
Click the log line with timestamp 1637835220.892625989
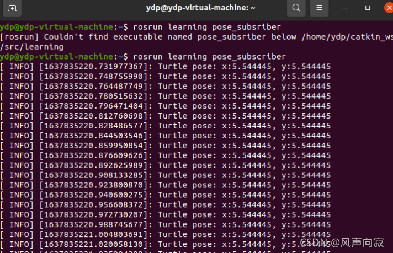point(166,165)
